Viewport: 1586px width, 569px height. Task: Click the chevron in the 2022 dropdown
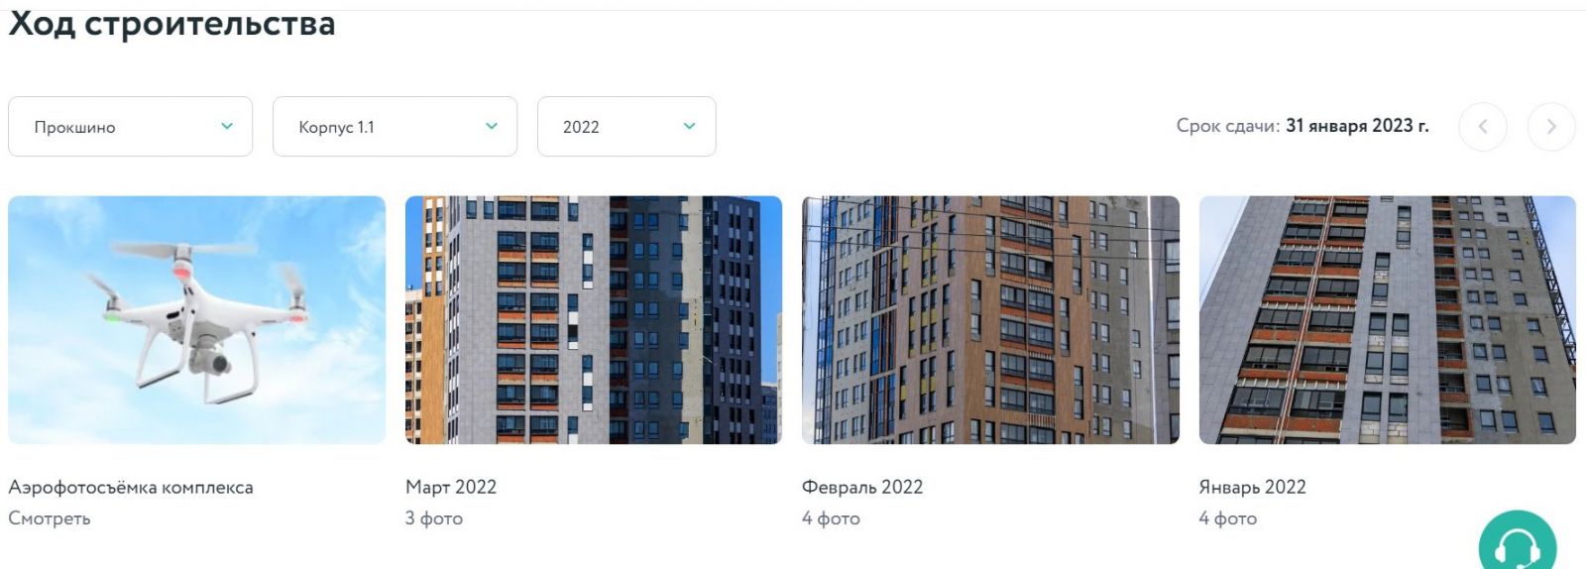point(690,126)
